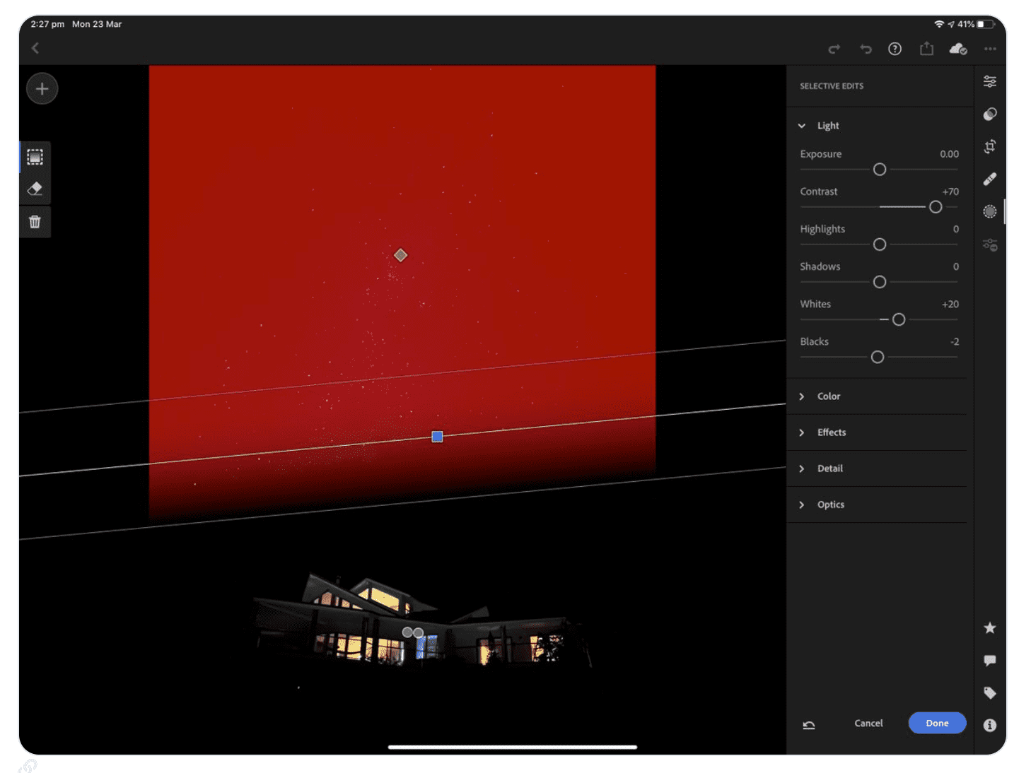Delete the selection using the trash icon
The image size is (1031, 773).
pyautogui.click(x=35, y=221)
